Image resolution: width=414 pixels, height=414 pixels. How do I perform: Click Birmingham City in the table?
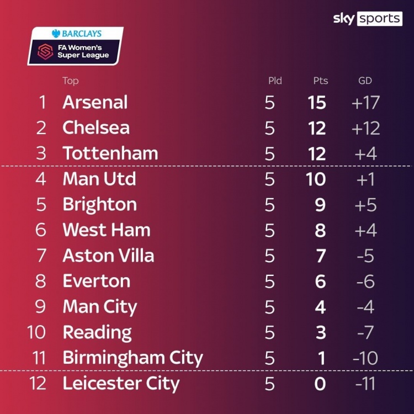tap(133, 358)
